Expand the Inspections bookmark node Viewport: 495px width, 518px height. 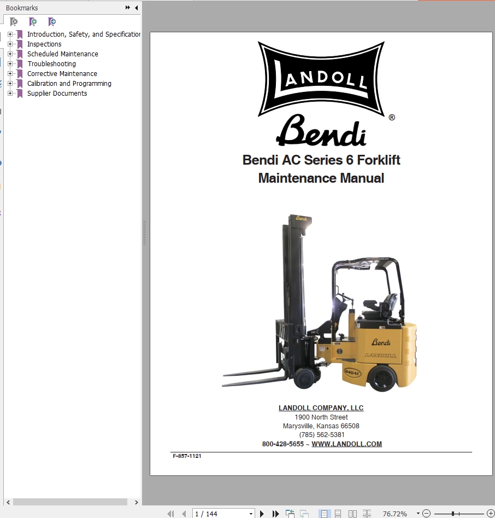pyautogui.click(x=10, y=44)
